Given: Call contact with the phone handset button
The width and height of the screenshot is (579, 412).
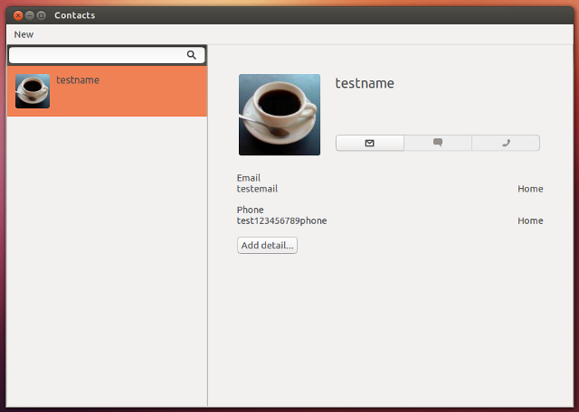Looking at the screenshot, I should (x=506, y=143).
